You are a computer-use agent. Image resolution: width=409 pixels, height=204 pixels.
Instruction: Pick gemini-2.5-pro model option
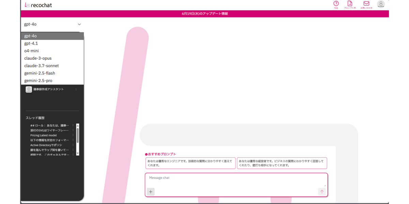(52, 81)
